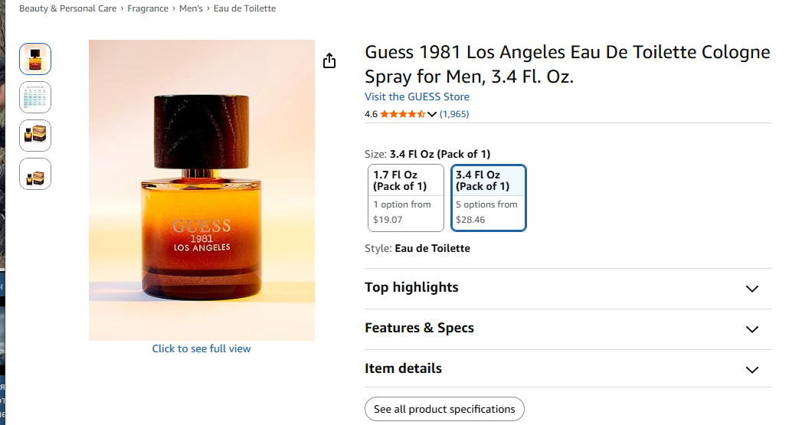The height and width of the screenshot is (425, 789).
Task: Go to Men's breadcrumb category
Action: click(192, 8)
